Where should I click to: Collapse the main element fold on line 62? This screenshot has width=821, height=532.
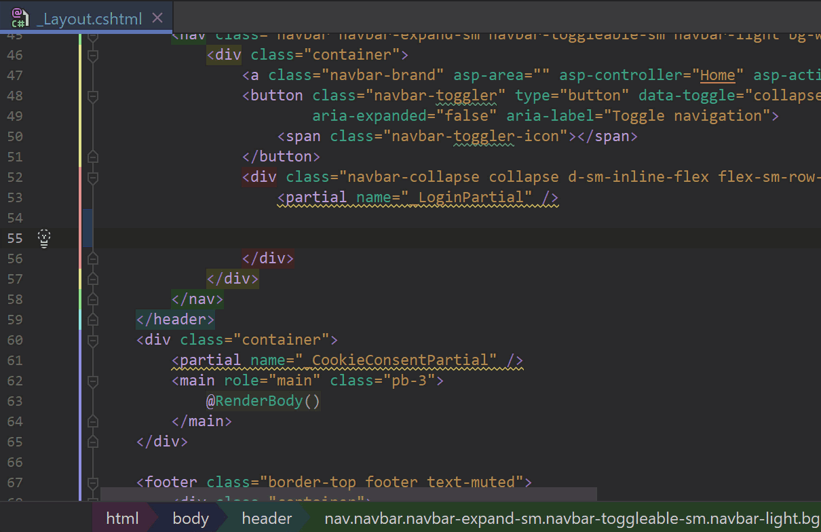tap(92, 381)
